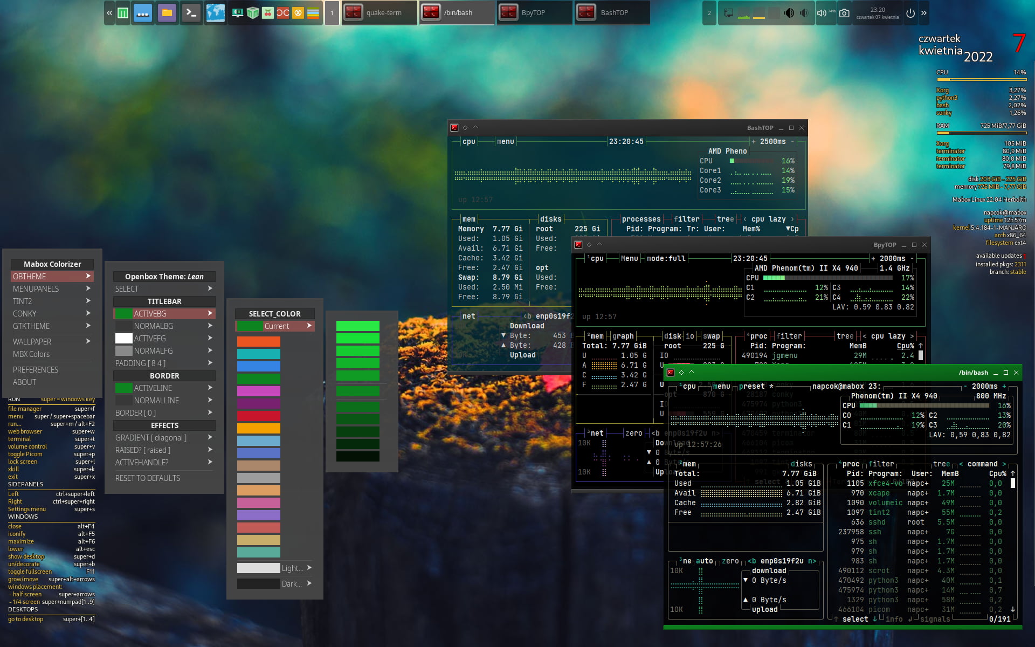The image size is (1035, 647).
Task: Open the terminal from the taskbar
Action: [191, 12]
